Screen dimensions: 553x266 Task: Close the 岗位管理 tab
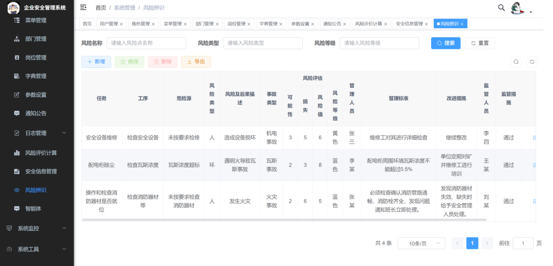249,25
